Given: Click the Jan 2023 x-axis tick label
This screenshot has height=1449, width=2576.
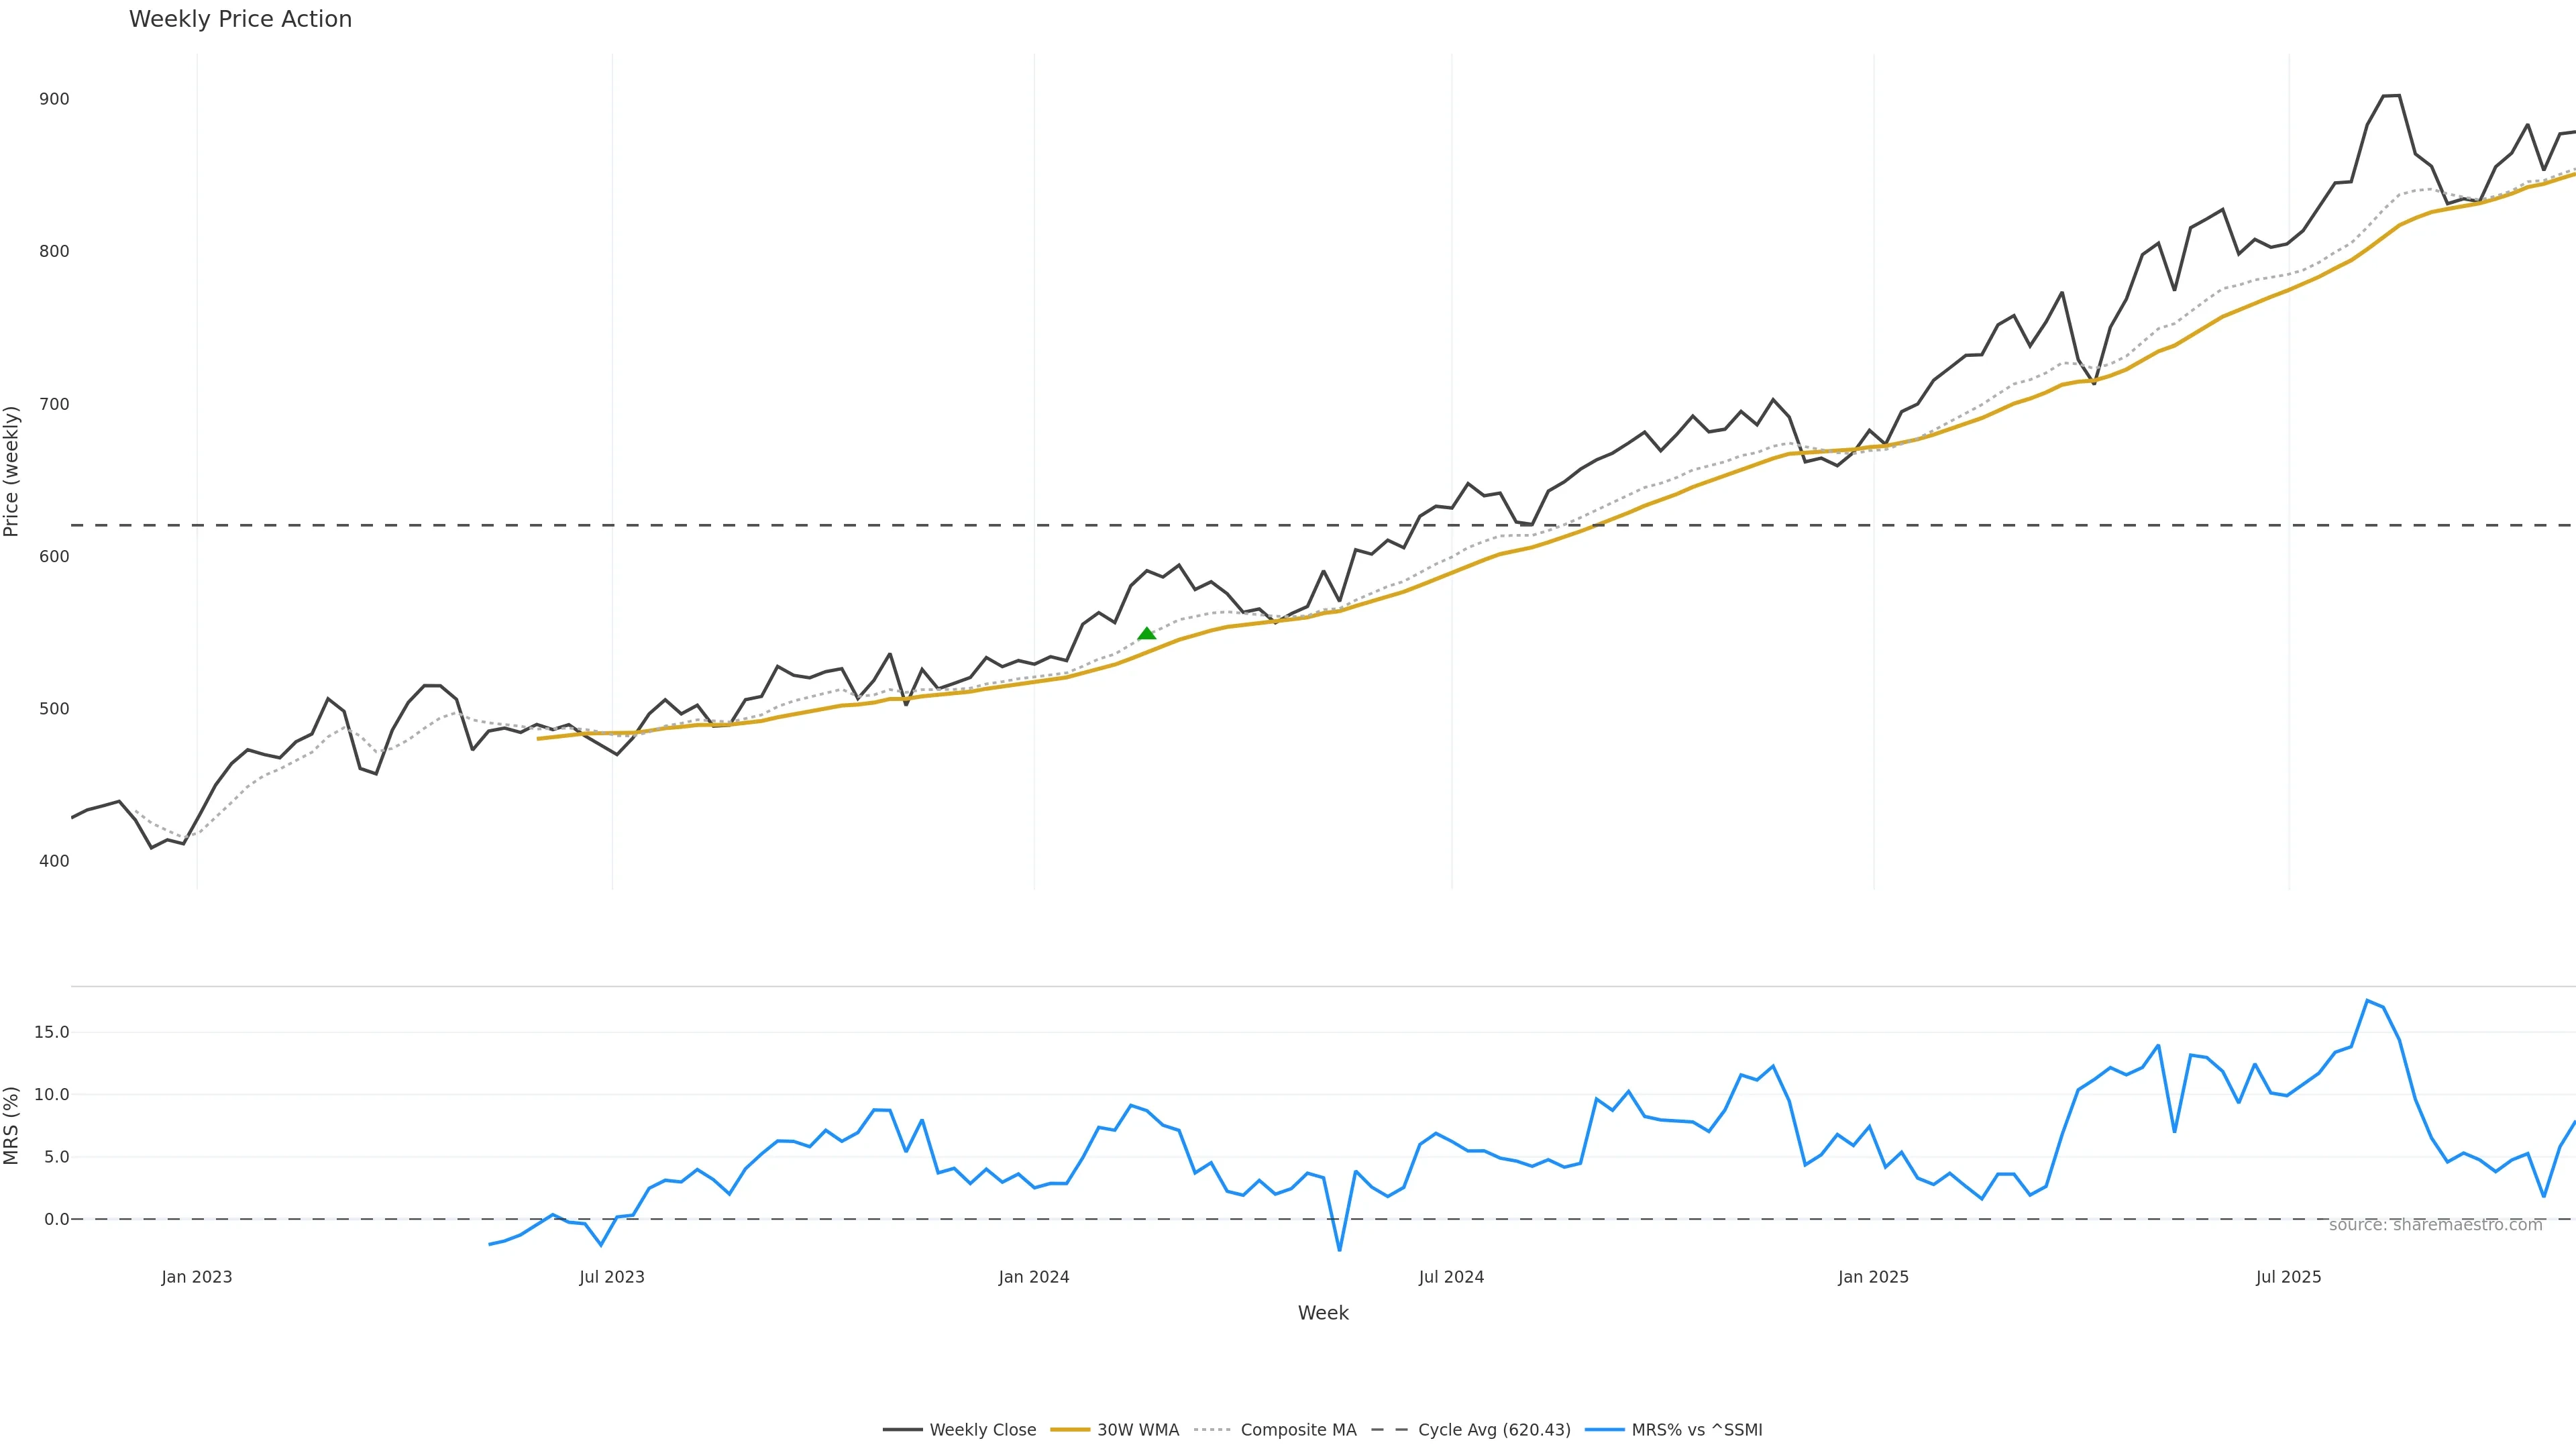Looking at the screenshot, I should [x=197, y=1277].
